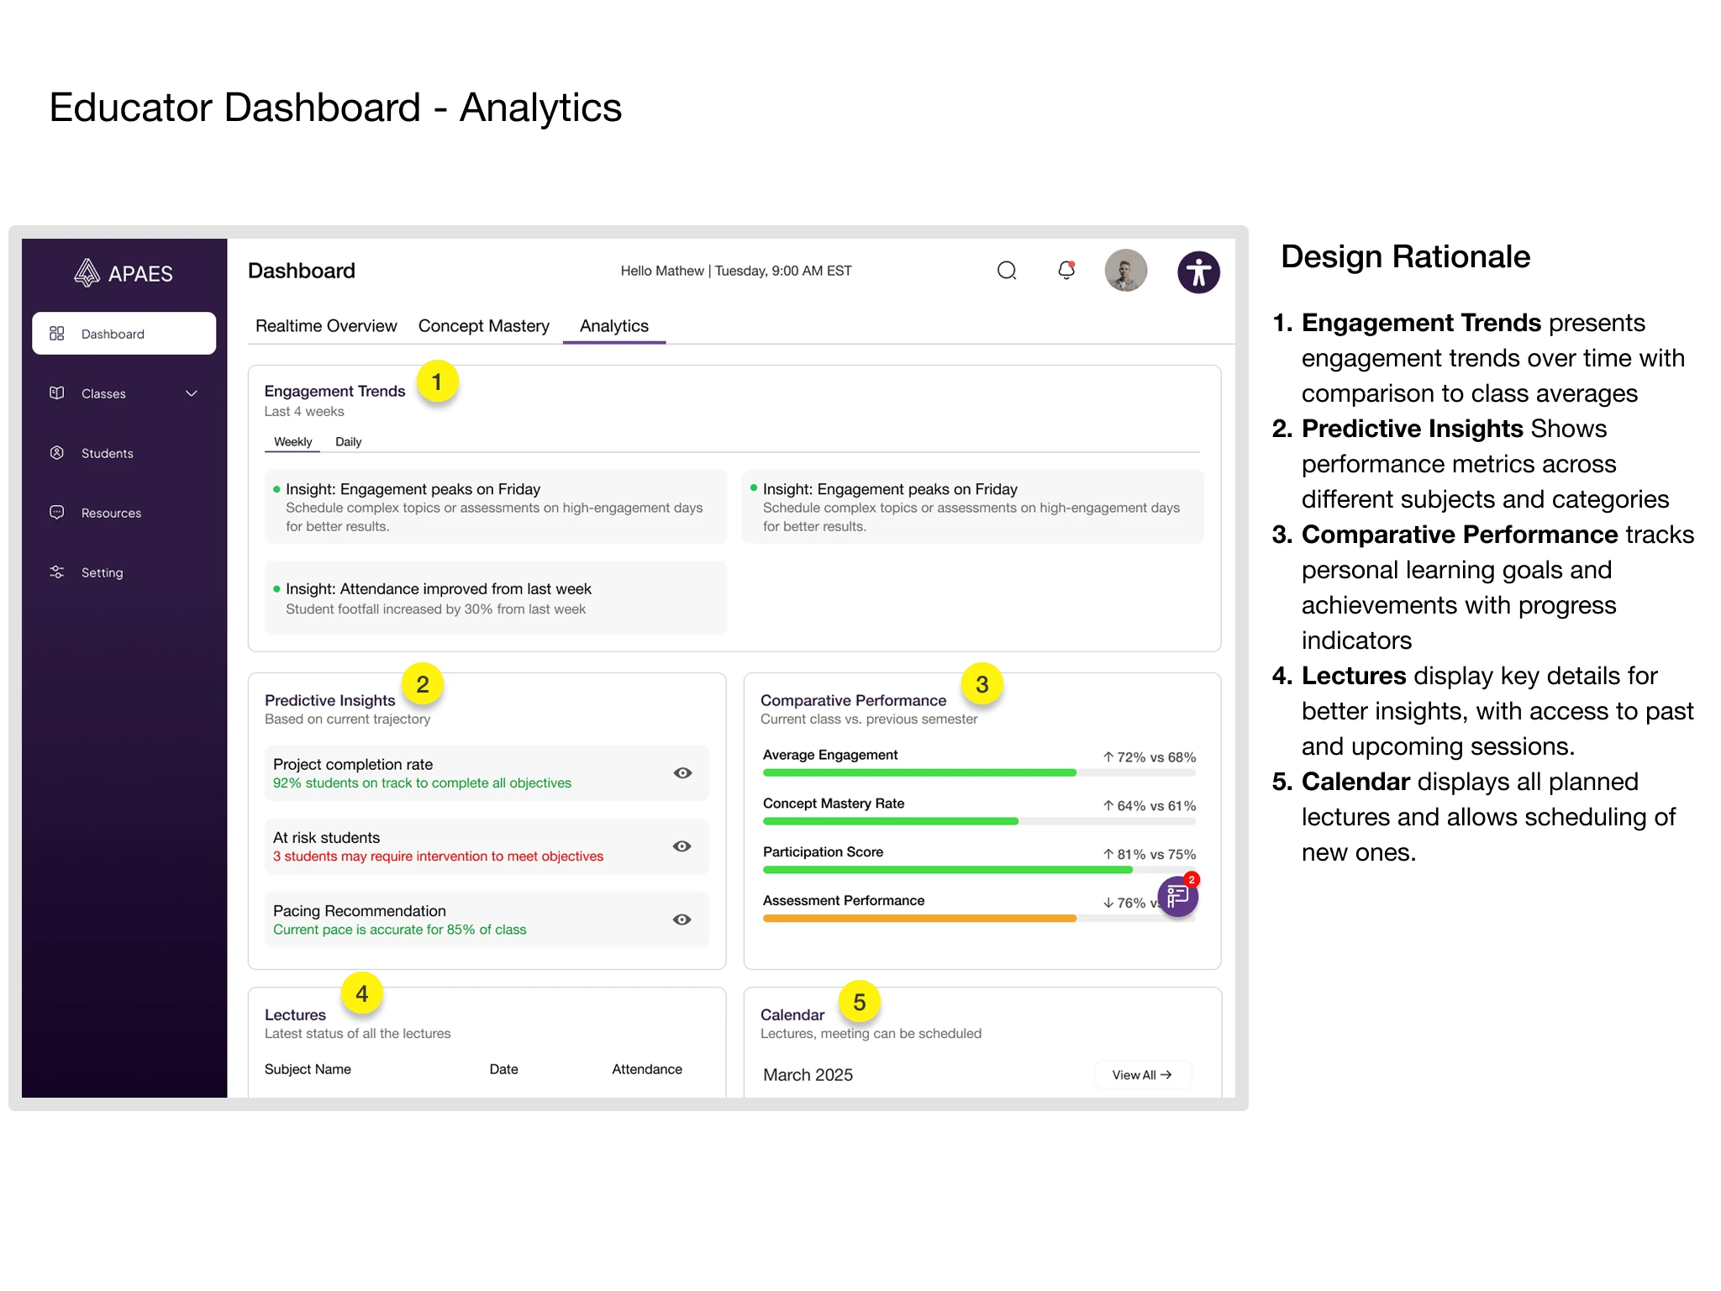The height and width of the screenshot is (1291, 1721).
Task: Switch to the Realtime Overview tab
Action: pos(326,326)
